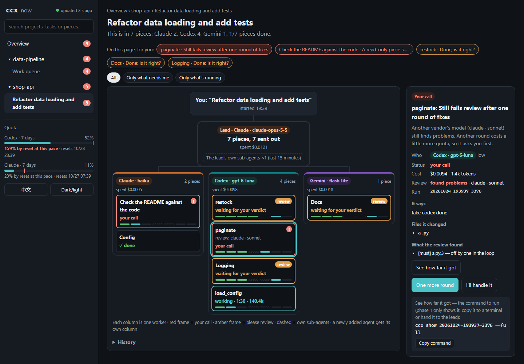Click the Your call tag in detail panel
The width and height of the screenshot is (524, 364).
click(423, 96)
